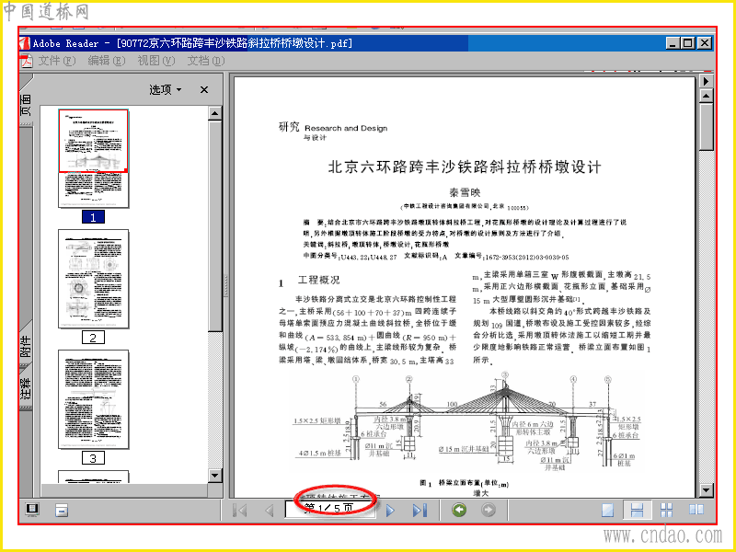Click the small panel icon beside the navigation pane icon

click(x=62, y=510)
